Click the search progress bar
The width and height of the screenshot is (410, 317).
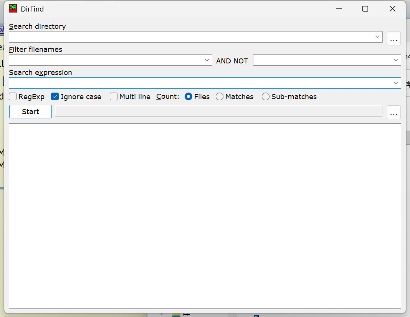click(x=219, y=111)
